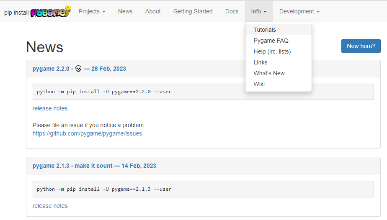
Task: Open release notes for pygame 2.1.3
Action: click(50, 206)
